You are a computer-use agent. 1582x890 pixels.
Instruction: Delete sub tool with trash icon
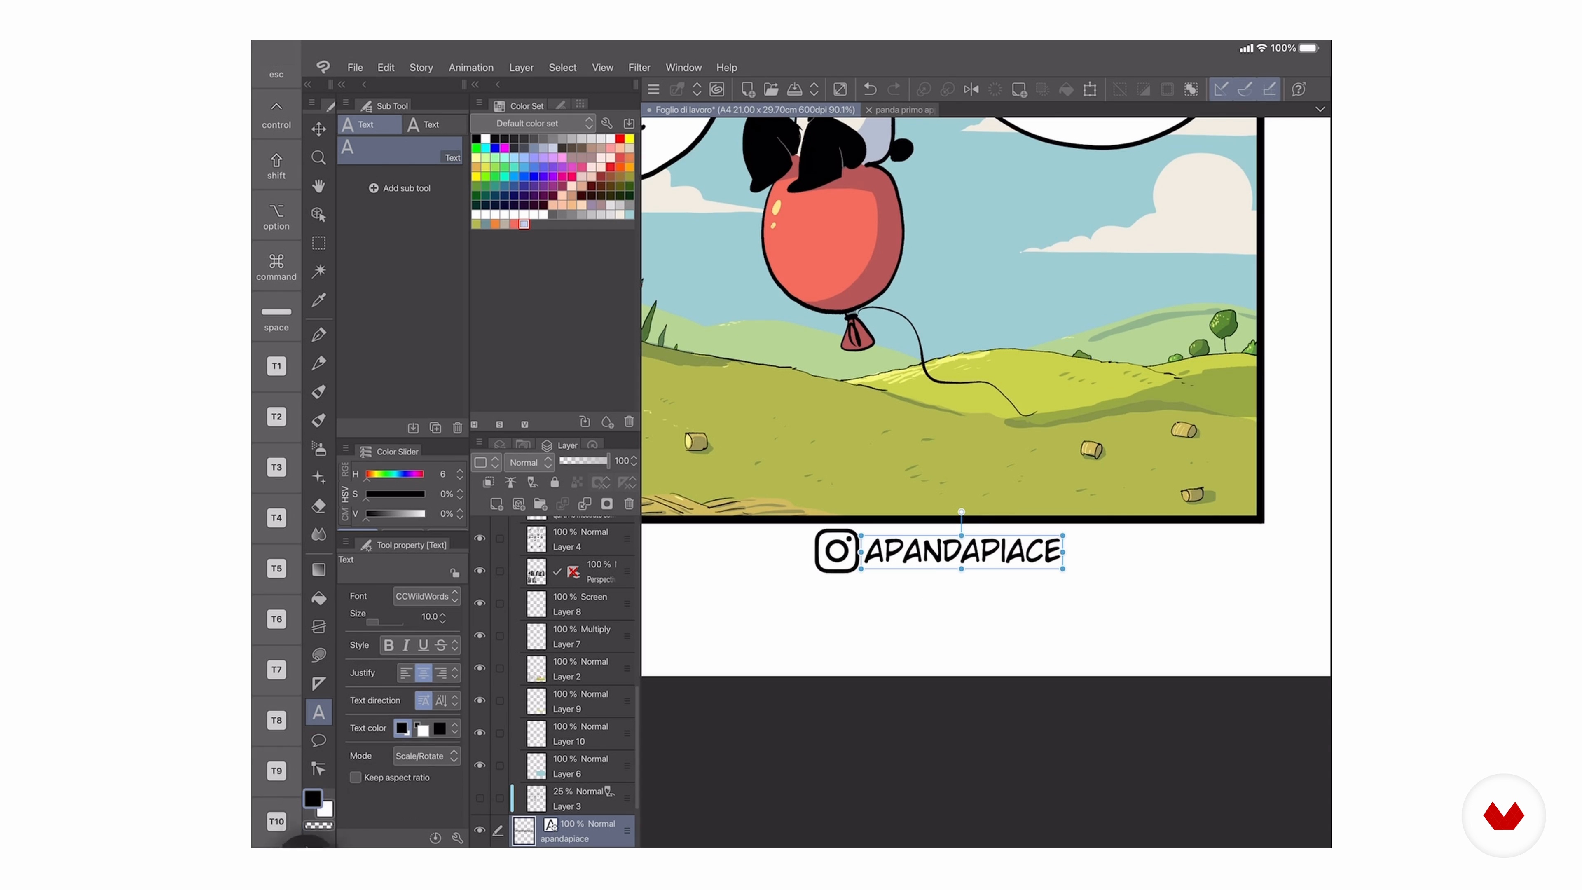(457, 428)
